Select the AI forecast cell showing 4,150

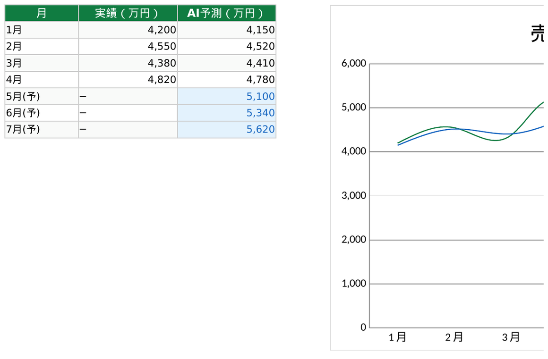click(x=226, y=30)
